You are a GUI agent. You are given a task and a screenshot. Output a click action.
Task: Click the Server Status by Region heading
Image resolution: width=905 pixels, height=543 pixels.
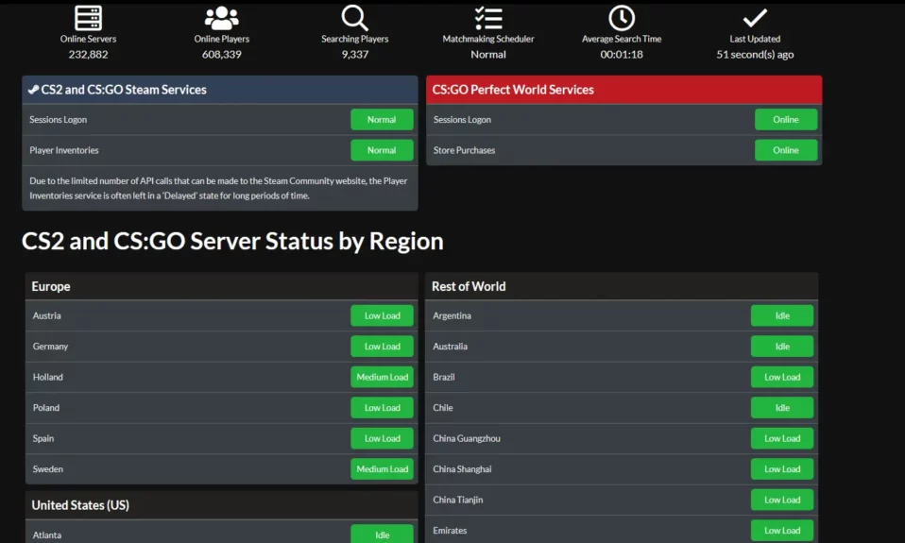pyautogui.click(x=232, y=241)
